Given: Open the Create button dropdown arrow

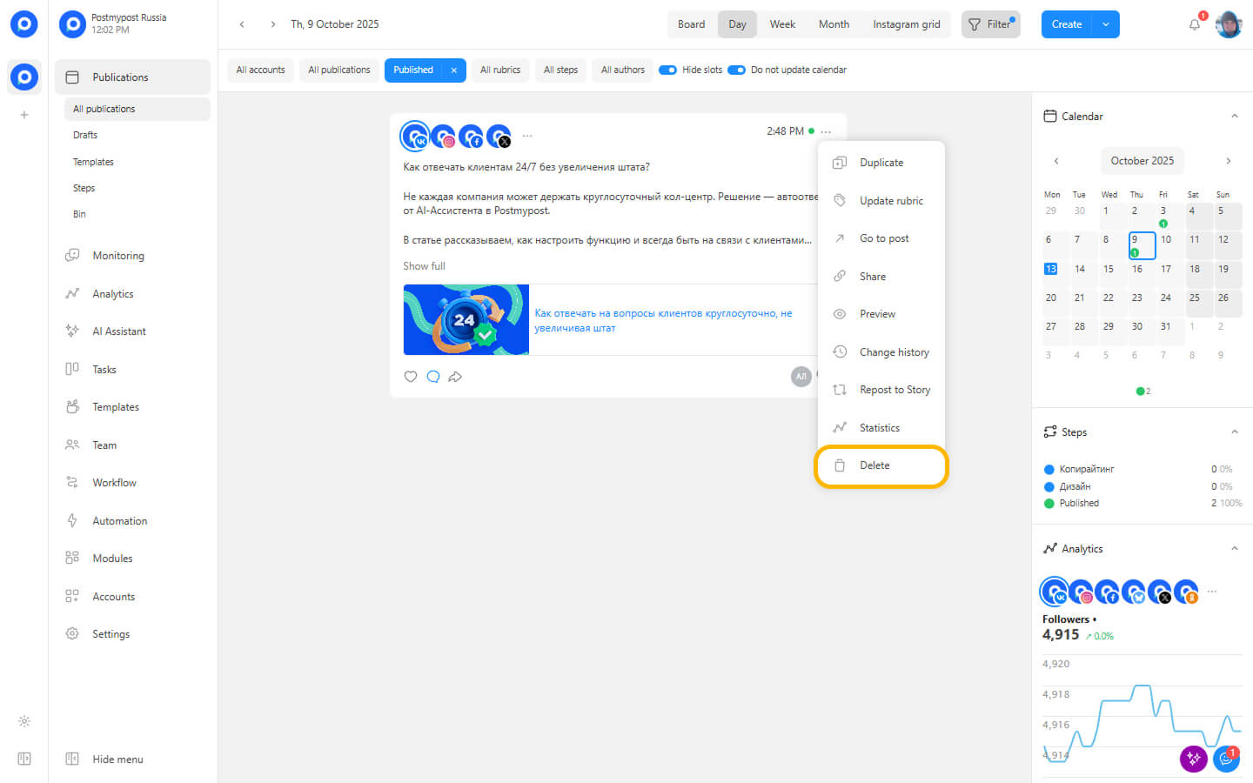Looking at the screenshot, I should tap(1106, 24).
